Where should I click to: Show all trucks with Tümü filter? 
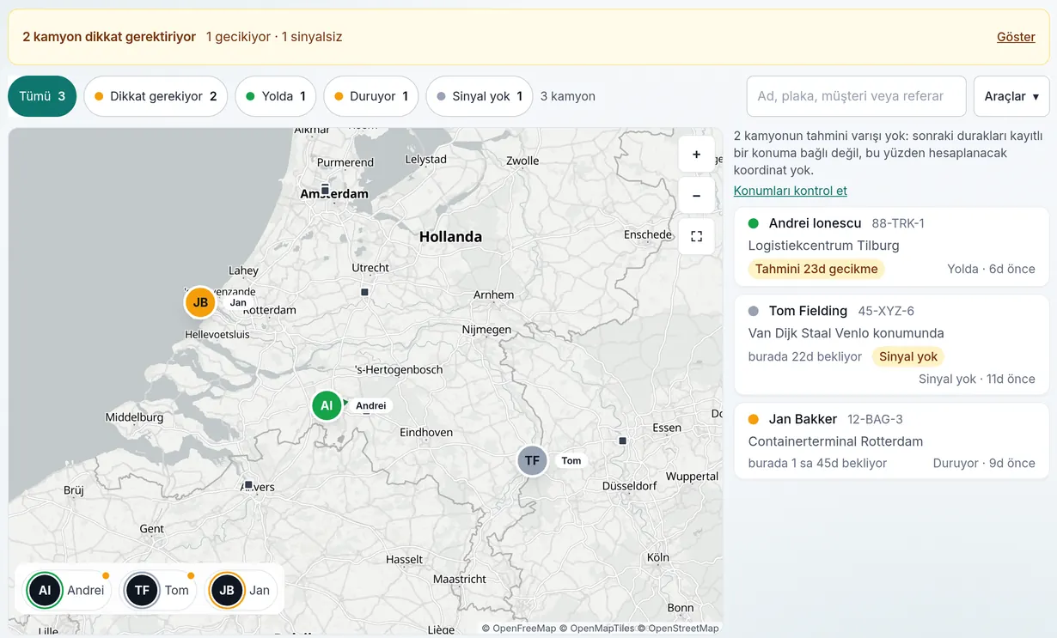(x=42, y=96)
